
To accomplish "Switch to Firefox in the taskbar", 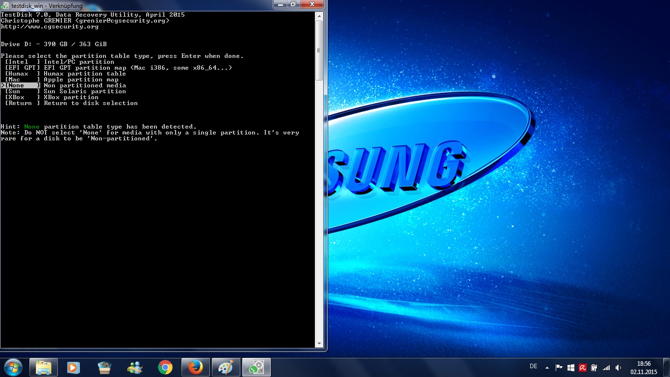I will click(196, 367).
